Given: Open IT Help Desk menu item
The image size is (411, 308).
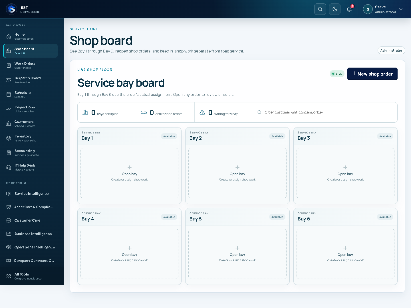Looking at the screenshot, I should 31,167.
